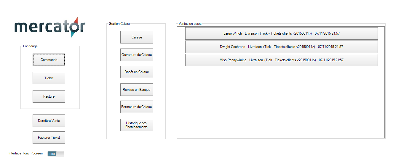Open the Largo Winch pending sale
Image resolution: width=420 pixels, height=163 pixels.
click(281, 33)
